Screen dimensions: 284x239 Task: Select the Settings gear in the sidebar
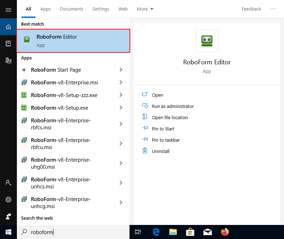coord(8,200)
